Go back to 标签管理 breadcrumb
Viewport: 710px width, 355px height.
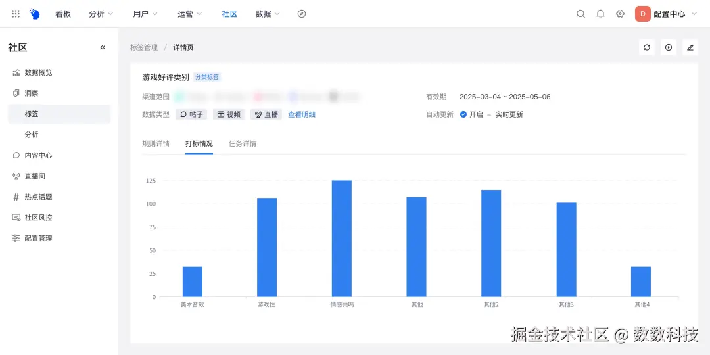pos(144,47)
